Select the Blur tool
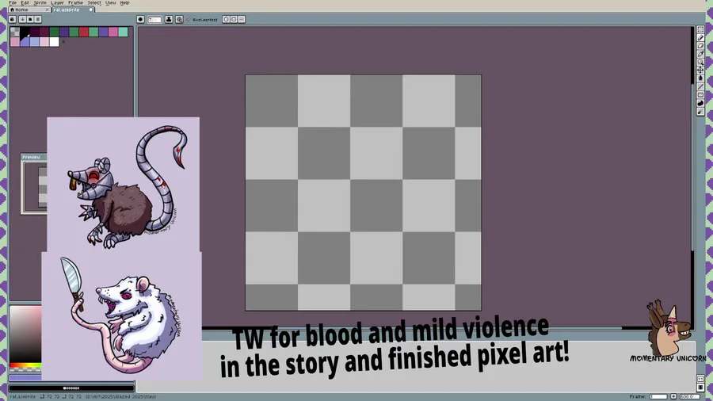 700,112
